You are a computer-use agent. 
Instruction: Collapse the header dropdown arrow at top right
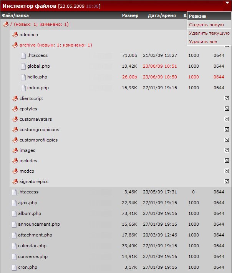tap(227, 3)
